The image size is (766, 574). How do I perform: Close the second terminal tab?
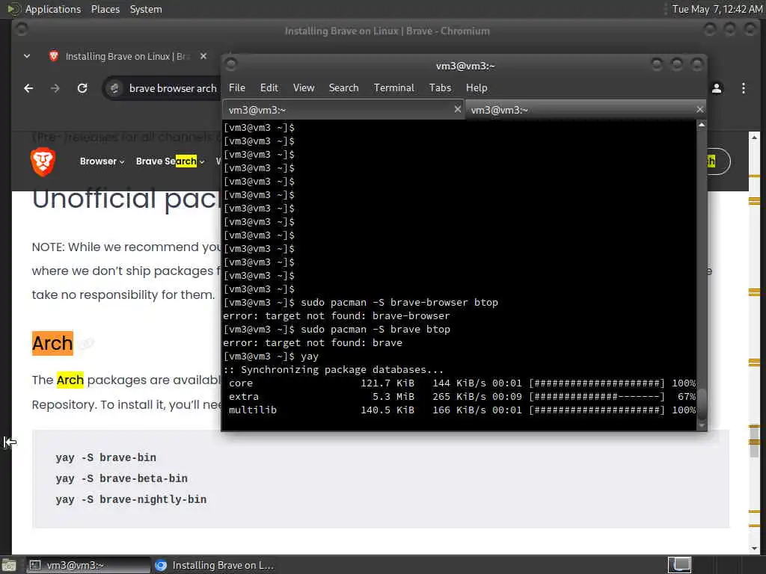pyautogui.click(x=699, y=109)
